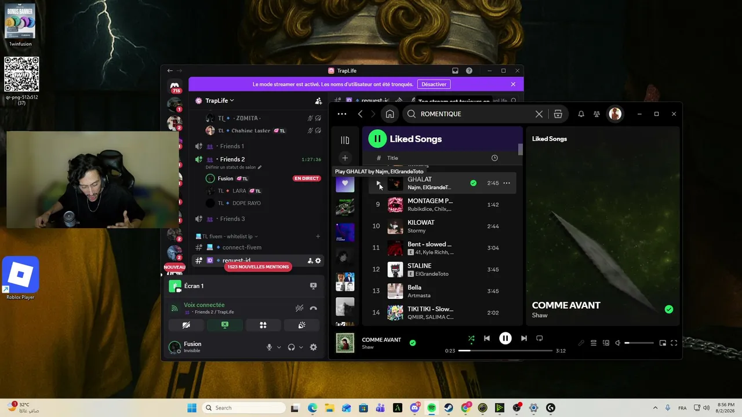
Task: Open Spotify What's New notifications bell
Action: [581, 114]
